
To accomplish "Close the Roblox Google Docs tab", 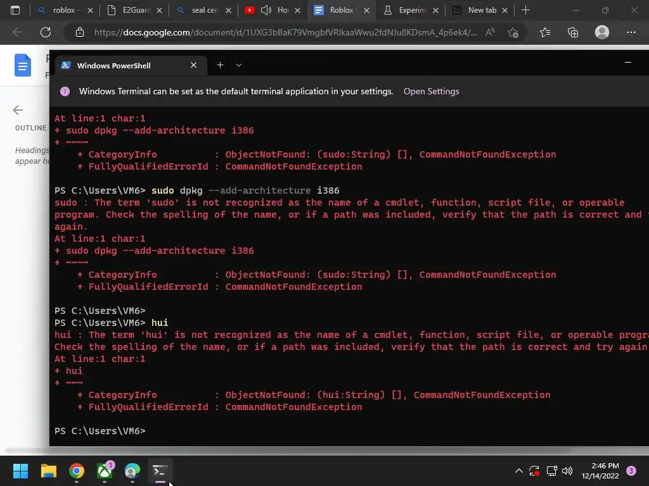I will [367, 10].
